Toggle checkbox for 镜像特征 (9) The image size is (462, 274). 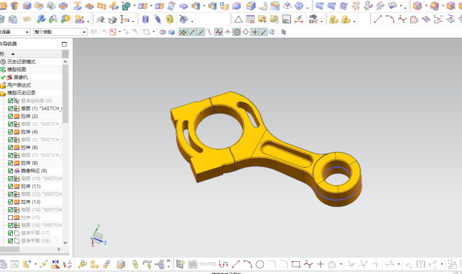click(x=11, y=171)
